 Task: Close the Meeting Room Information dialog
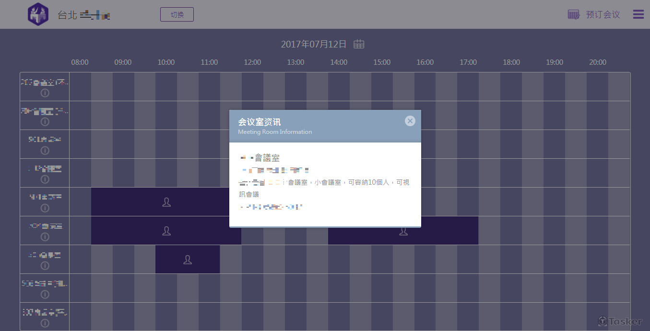click(410, 121)
